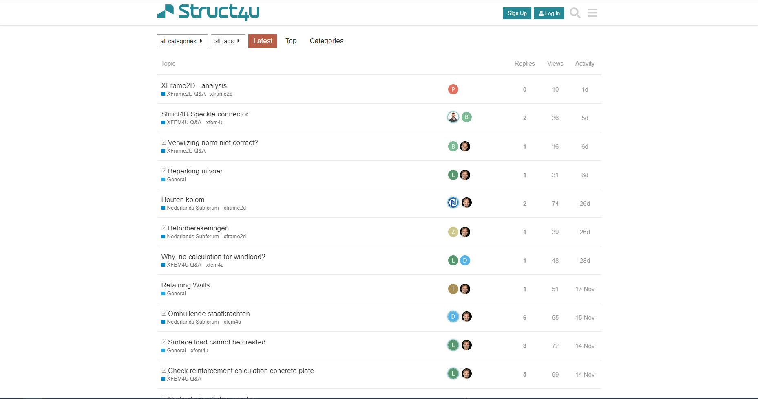
Task: Click avatar L on Check reinforcement row
Action: tap(453, 374)
